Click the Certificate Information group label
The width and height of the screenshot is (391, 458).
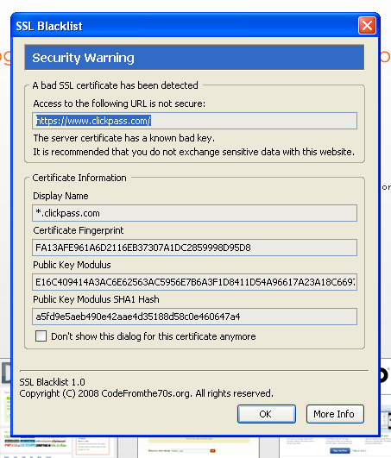click(x=79, y=178)
